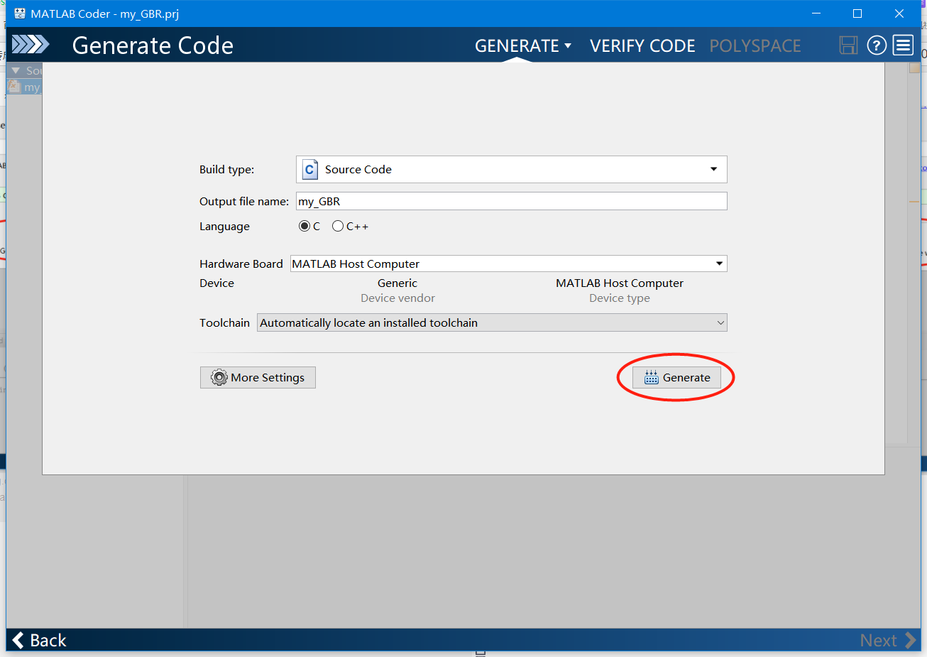Image resolution: width=927 pixels, height=657 pixels.
Task: Click the layout hamburger menu icon
Action: (903, 45)
